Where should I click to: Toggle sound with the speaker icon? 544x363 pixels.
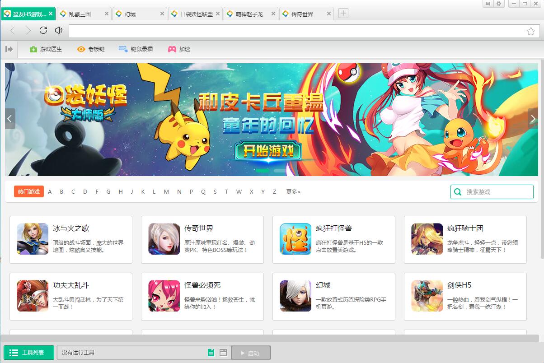(59, 30)
